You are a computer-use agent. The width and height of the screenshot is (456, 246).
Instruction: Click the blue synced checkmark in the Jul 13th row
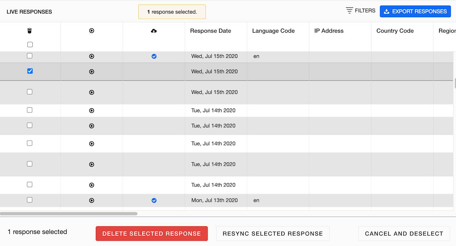(154, 200)
